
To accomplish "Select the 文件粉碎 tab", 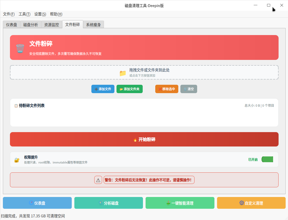I will click(x=73, y=24).
